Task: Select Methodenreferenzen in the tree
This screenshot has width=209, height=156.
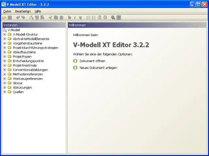Action: pos(28,74)
